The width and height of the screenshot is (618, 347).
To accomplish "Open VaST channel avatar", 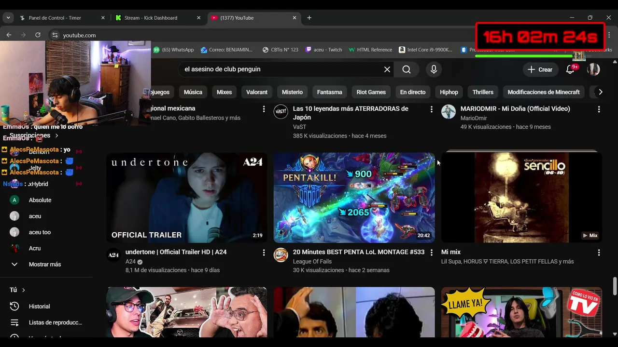I will pyautogui.click(x=281, y=112).
